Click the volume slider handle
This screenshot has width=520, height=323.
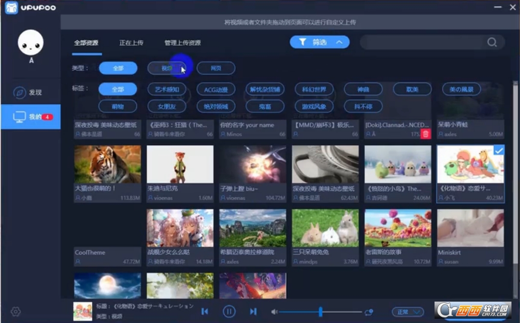click(x=320, y=312)
